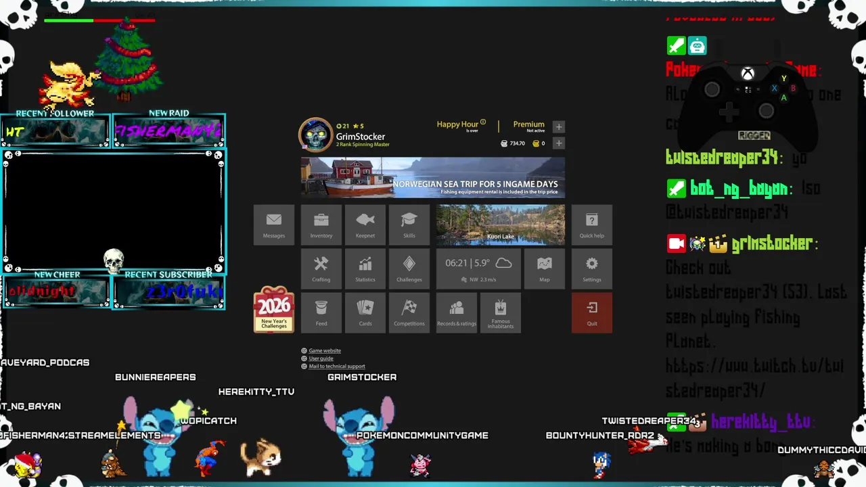Click the herekitty_ttv chat username
The height and width of the screenshot is (487, 866).
(760, 422)
